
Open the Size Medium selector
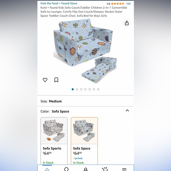tap(85, 101)
